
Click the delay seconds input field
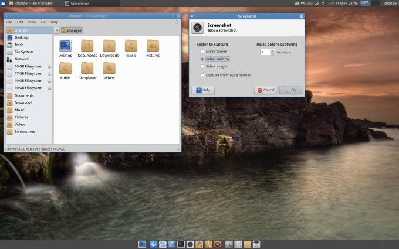coord(265,52)
